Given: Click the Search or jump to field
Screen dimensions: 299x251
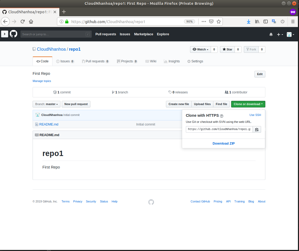Looking at the screenshot, I should click(x=56, y=34).
